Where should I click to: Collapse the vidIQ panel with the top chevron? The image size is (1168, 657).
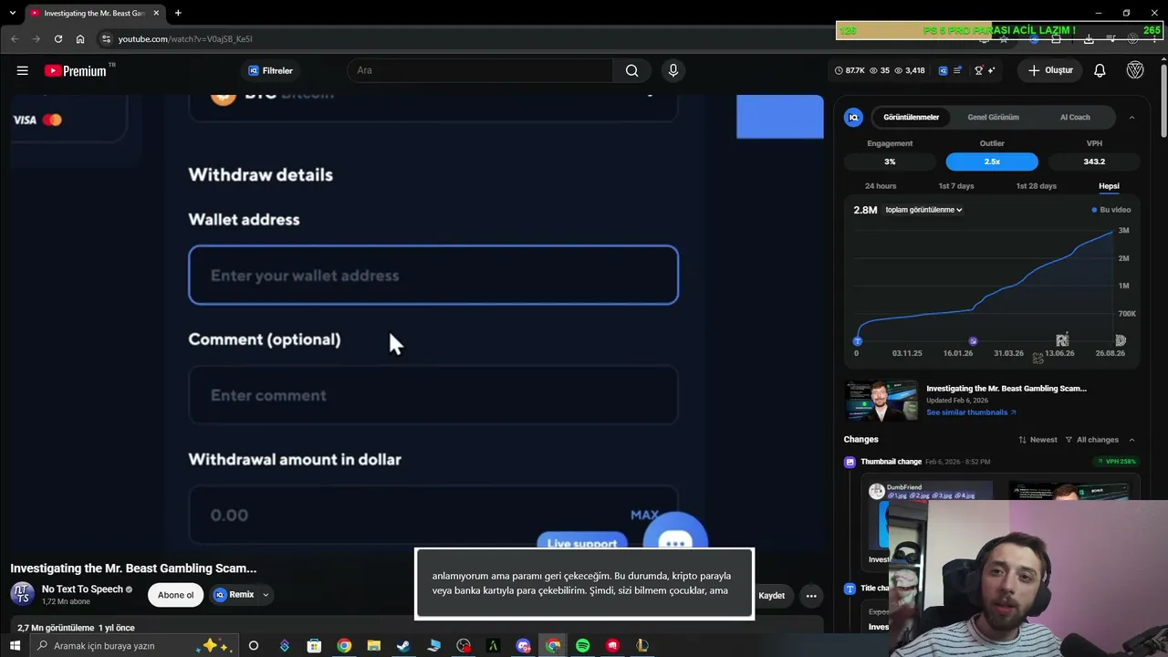(1131, 117)
